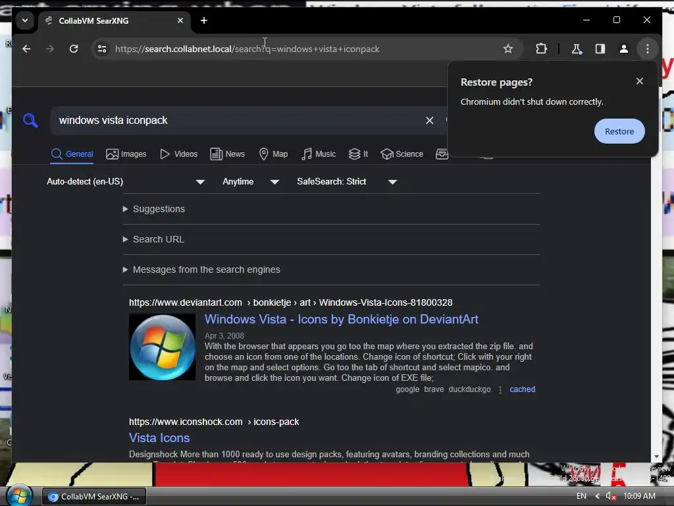The height and width of the screenshot is (506, 674).
Task: Open the Auto-detect (en-US) language dropdown
Action: coord(126,182)
